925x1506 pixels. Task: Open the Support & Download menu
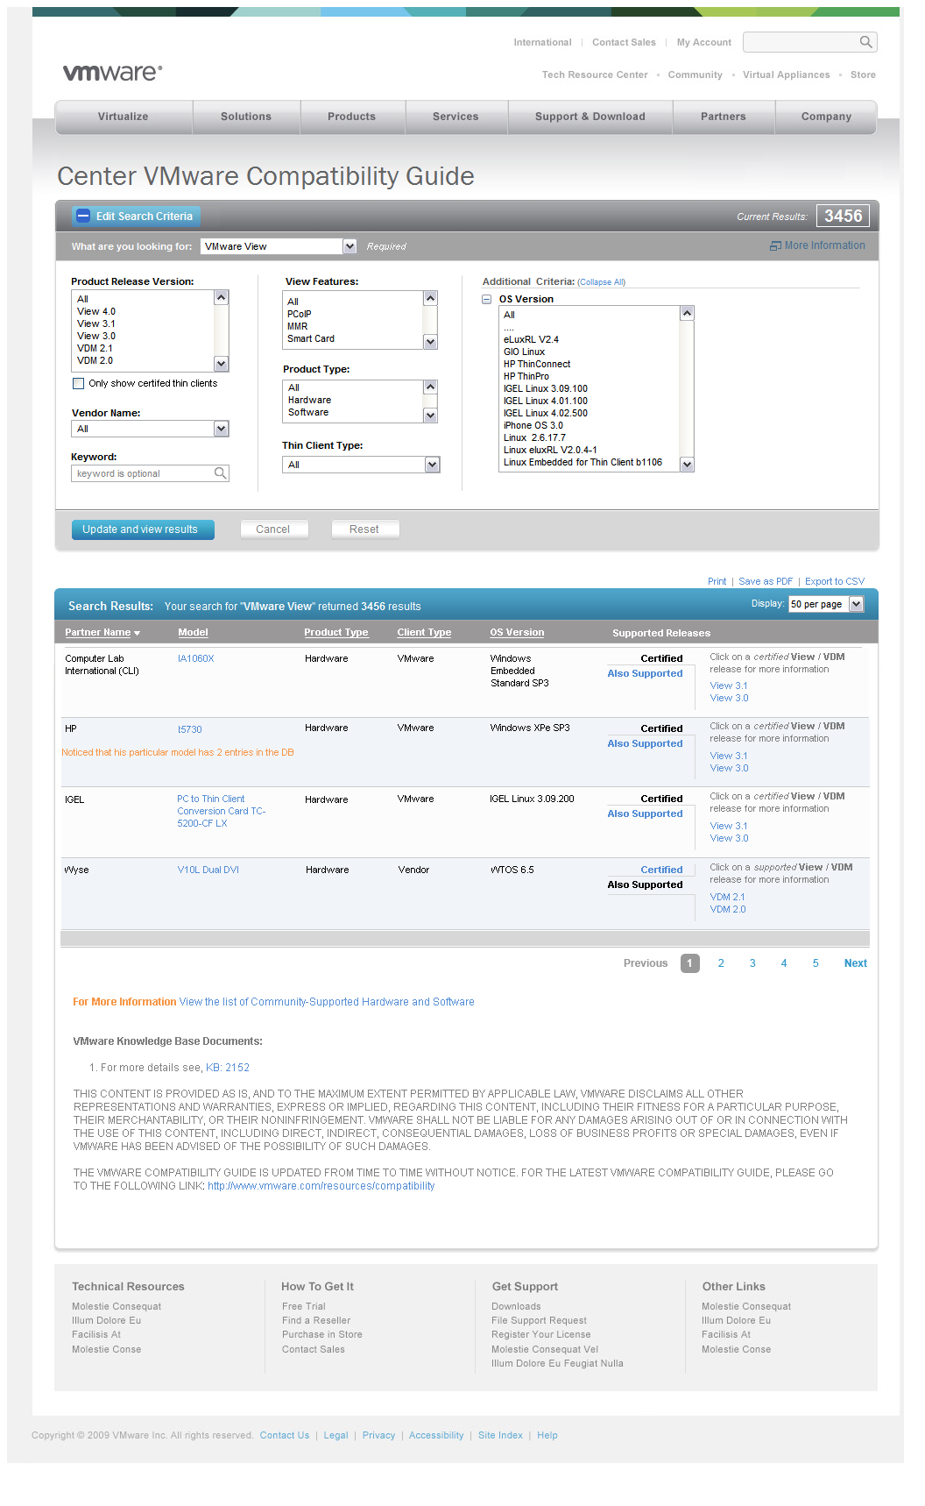pyautogui.click(x=590, y=117)
